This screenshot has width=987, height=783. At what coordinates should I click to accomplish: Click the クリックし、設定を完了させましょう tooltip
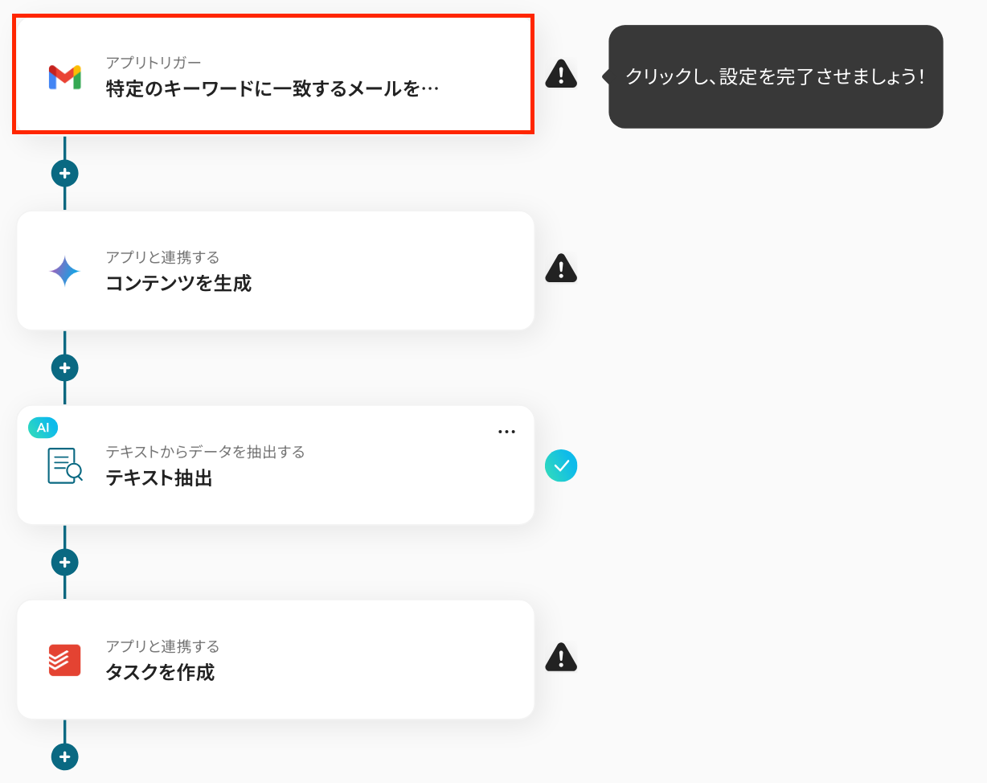pos(776,76)
